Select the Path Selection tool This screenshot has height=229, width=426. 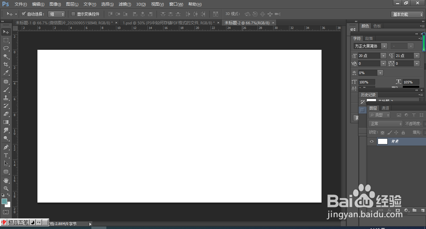6,163
